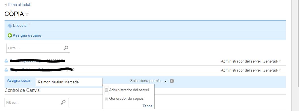The height and width of the screenshot is (111, 299).
Task: Click the Etiqueta tag icon
Action: 10,26
